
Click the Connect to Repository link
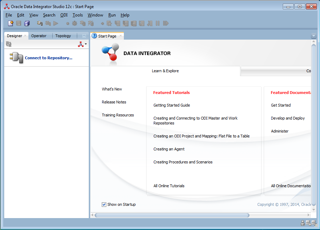[48, 58]
